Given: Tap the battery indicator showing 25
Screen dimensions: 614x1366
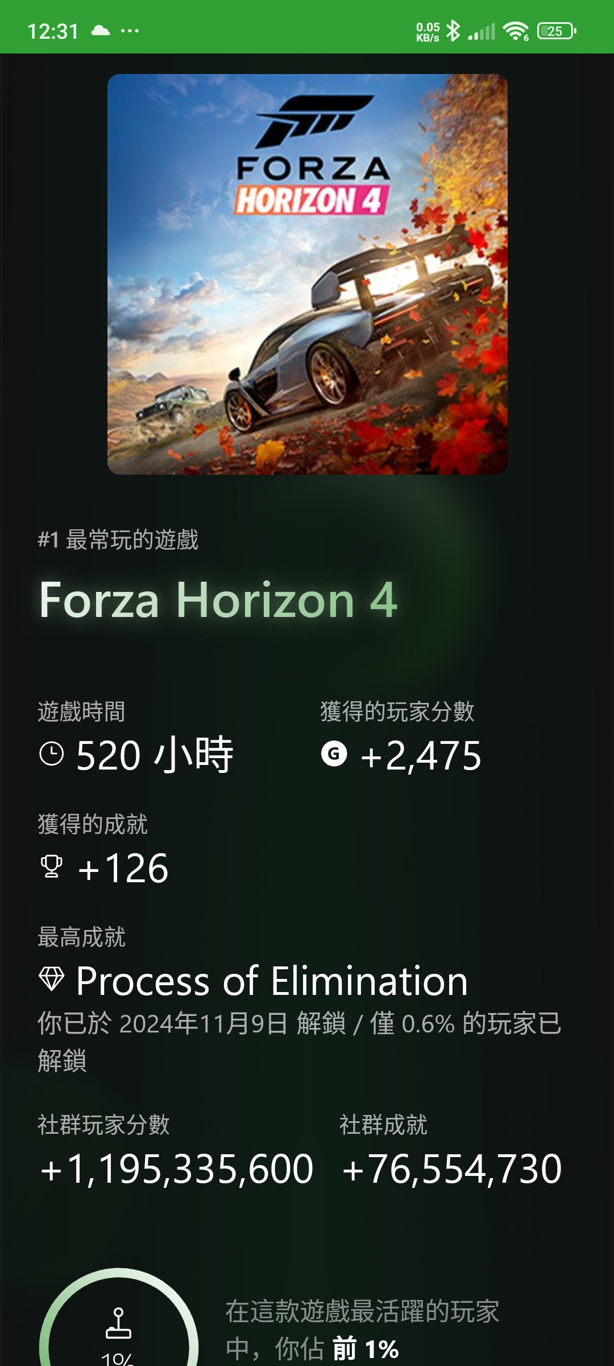Looking at the screenshot, I should point(557,31).
